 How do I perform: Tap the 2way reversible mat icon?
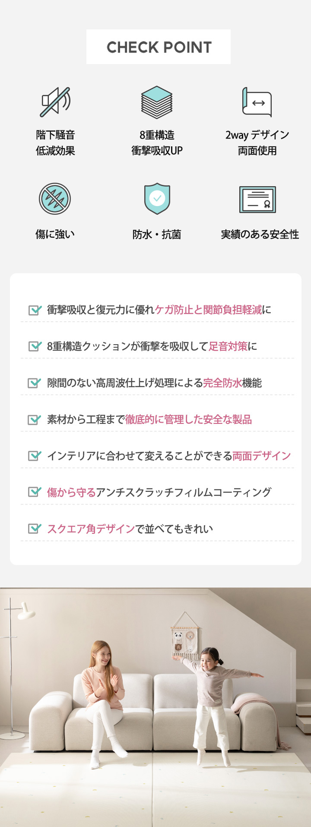(x=257, y=102)
